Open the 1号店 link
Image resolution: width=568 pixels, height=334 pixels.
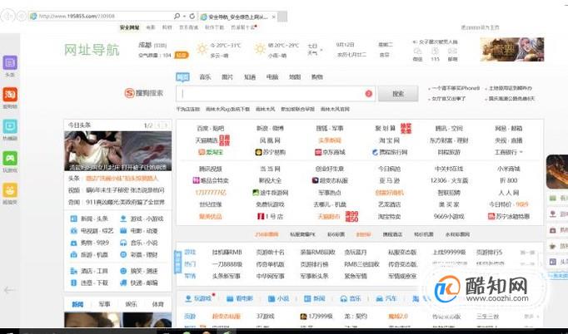270,217
